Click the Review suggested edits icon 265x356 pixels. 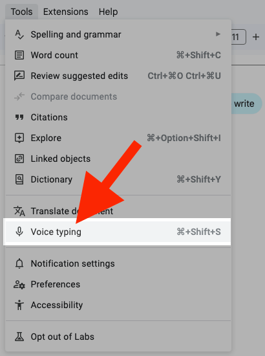click(19, 76)
